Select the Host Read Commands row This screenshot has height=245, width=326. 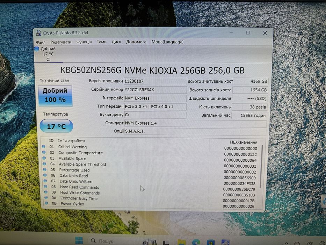[x=150, y=188]
